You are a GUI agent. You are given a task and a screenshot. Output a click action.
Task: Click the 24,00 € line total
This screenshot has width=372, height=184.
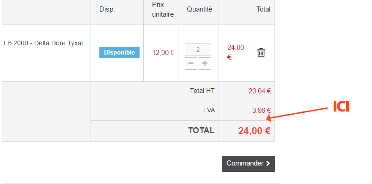tap(235, 52)
